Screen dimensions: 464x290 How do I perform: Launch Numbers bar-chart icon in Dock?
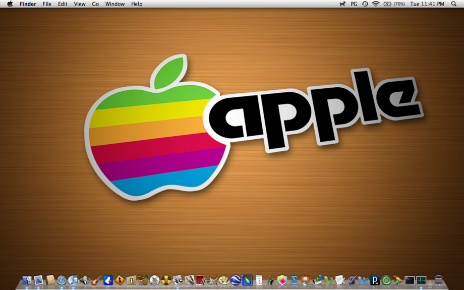point(317,280)
